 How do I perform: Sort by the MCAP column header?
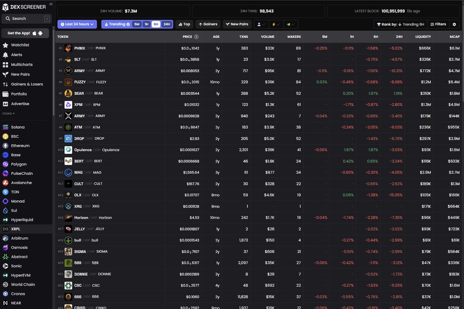(455, 37)
